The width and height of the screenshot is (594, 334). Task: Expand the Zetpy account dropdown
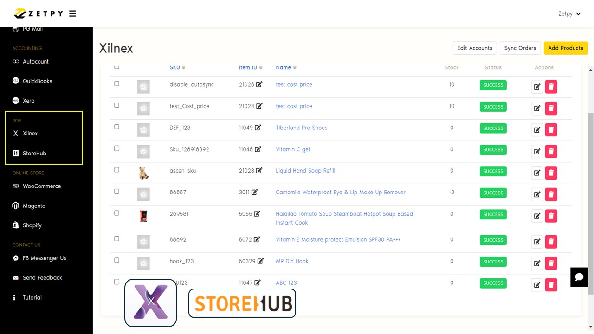click(569, 14)
